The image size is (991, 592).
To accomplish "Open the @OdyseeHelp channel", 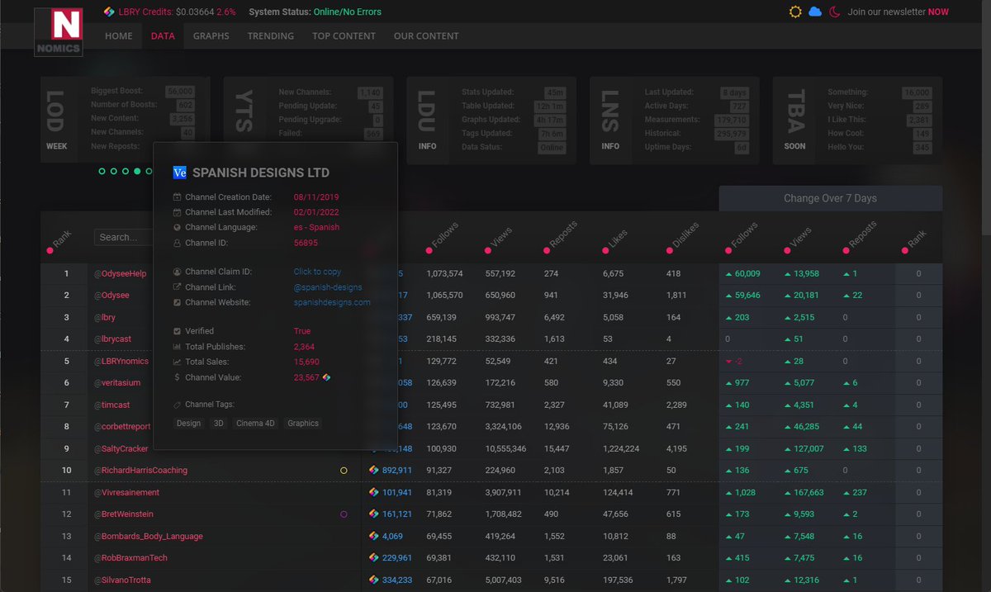I will click(120, 273).
